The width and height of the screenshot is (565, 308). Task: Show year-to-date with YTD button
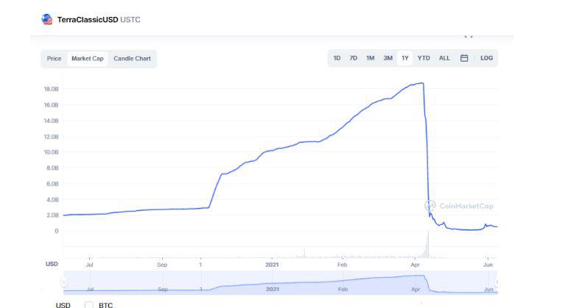click(424, 58)
